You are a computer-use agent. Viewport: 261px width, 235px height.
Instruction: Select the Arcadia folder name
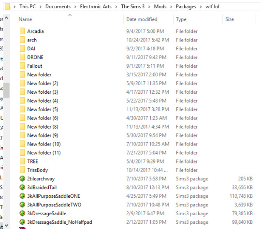tap(35, 31)
